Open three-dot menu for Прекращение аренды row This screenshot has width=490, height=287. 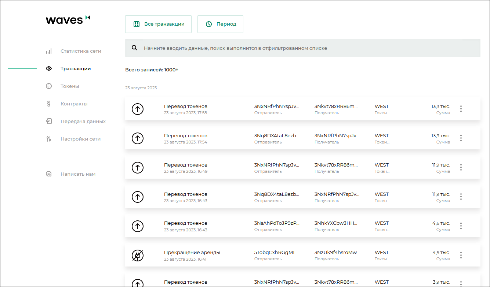(461, 255)
